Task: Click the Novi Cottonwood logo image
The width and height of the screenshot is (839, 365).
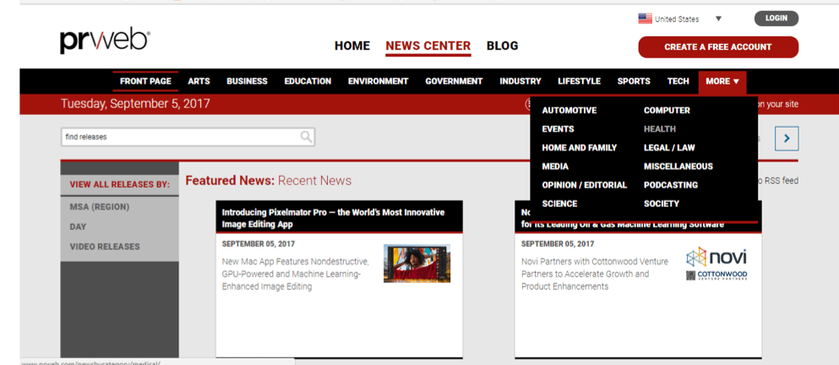Action: [x=716, y=264]
